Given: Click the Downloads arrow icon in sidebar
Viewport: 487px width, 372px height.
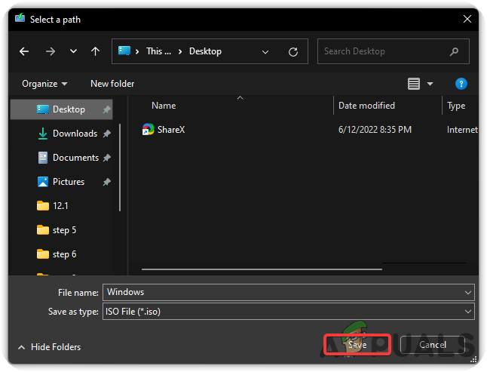Looking at the screenshot, I should [43, 134].
